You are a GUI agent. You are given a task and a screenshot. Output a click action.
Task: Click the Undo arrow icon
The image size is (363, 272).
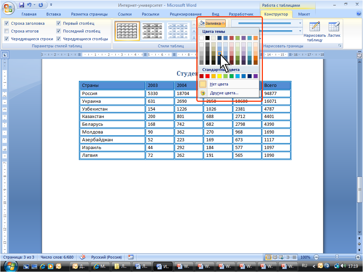click(x=30, y=5)
